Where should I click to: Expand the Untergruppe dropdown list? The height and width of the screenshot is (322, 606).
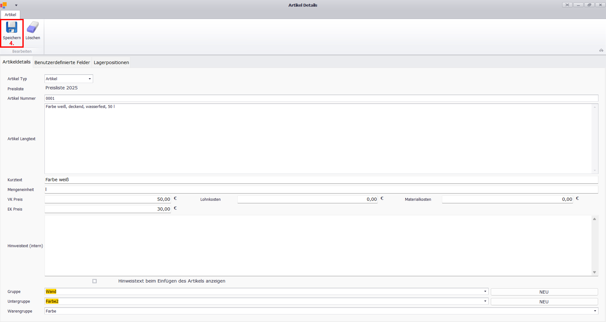pyautogui.click(x=485, y=301)
